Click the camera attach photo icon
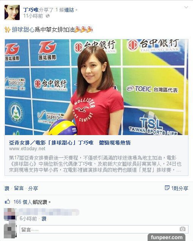The width and height of the screenshot is (193, 241). tap(182, 229)
